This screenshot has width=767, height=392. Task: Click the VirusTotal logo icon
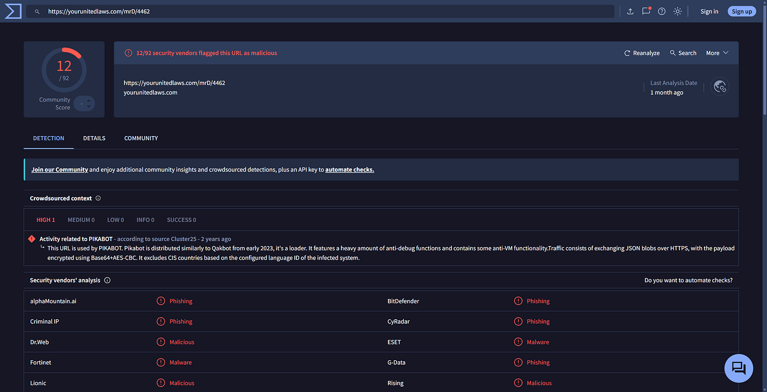[x=13, y=11]
